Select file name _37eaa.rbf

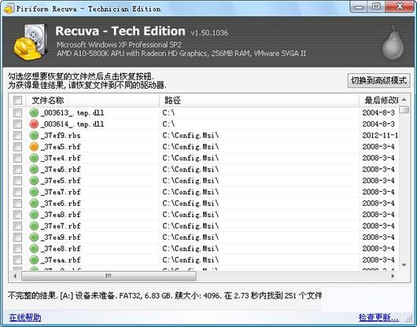tap(61, 260)
